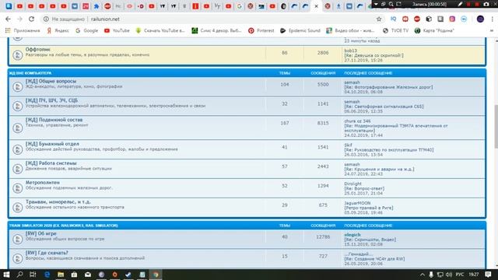Open the [ЖД] Бумажный отдел forum
498x280 pixels.
[x=52, y=144]
